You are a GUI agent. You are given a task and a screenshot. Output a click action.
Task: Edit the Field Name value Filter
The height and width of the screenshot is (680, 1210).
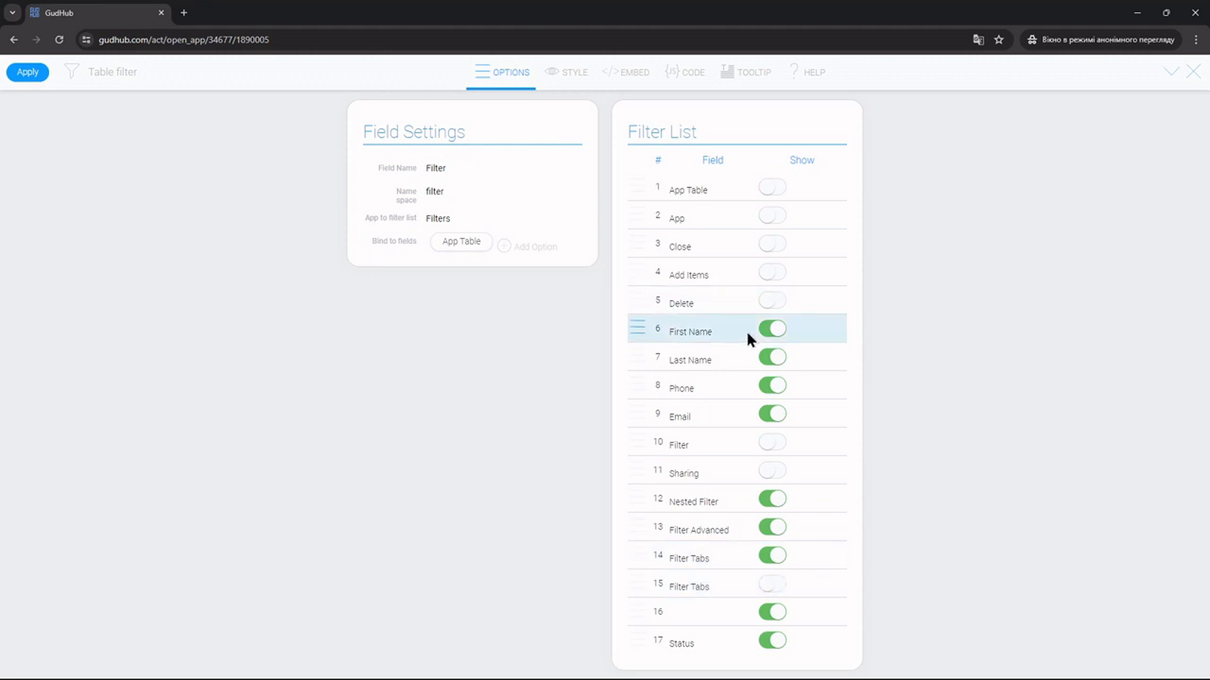coord(436,168)
